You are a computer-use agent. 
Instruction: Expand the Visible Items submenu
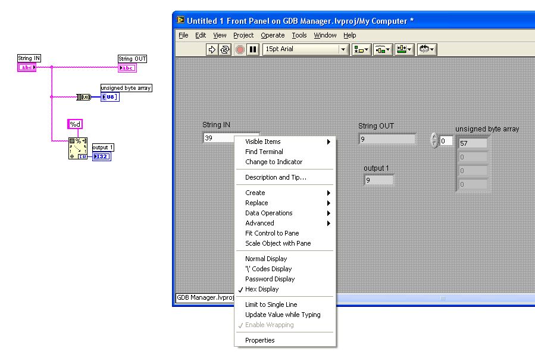point(285,142)
